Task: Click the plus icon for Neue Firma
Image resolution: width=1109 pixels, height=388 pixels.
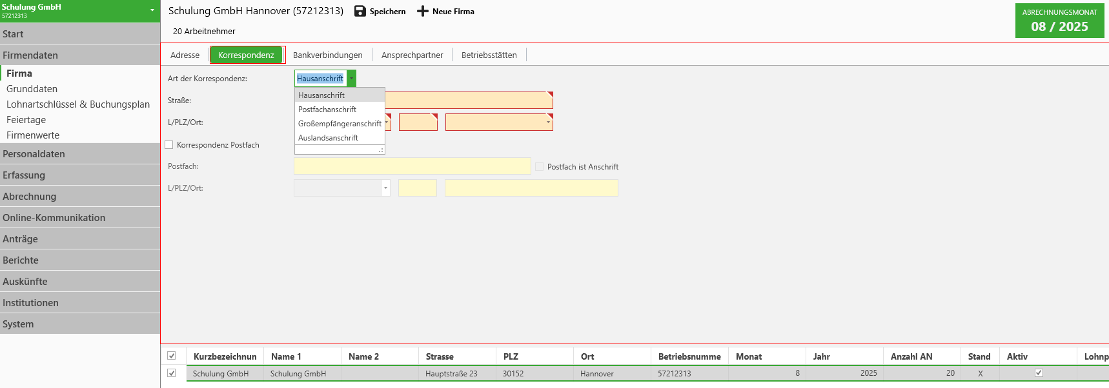Action: point(423,12)
